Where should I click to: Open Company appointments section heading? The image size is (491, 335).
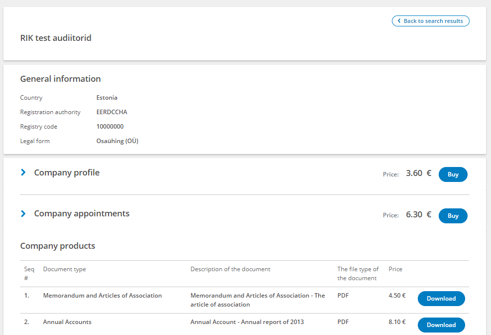(x=82, y=213)
